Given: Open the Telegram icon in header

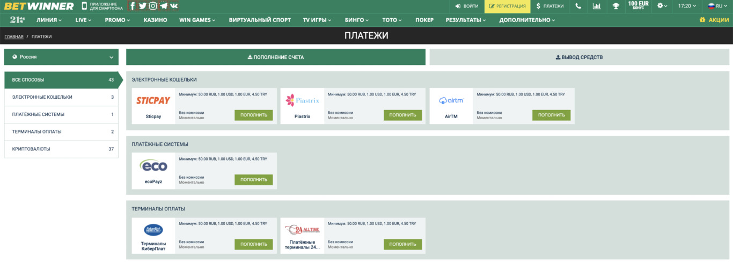Looking at the screenshot, I should tap(164, 6).
